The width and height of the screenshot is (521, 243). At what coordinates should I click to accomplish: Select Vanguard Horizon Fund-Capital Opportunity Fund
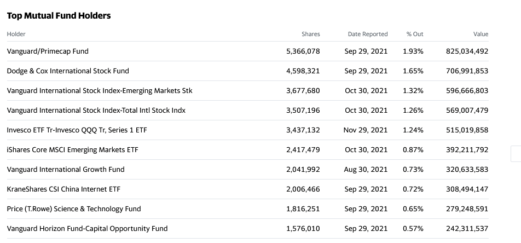pos(87,228)
